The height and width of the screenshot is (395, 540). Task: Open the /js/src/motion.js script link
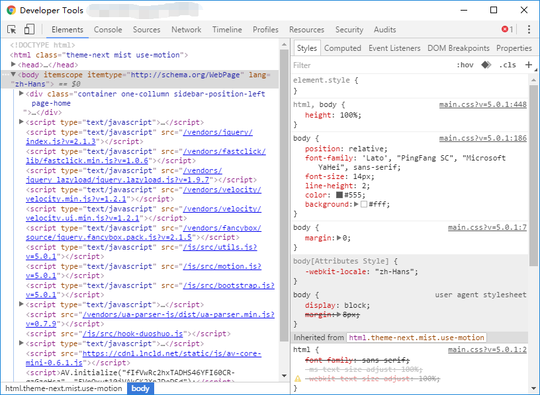point(222,266)
